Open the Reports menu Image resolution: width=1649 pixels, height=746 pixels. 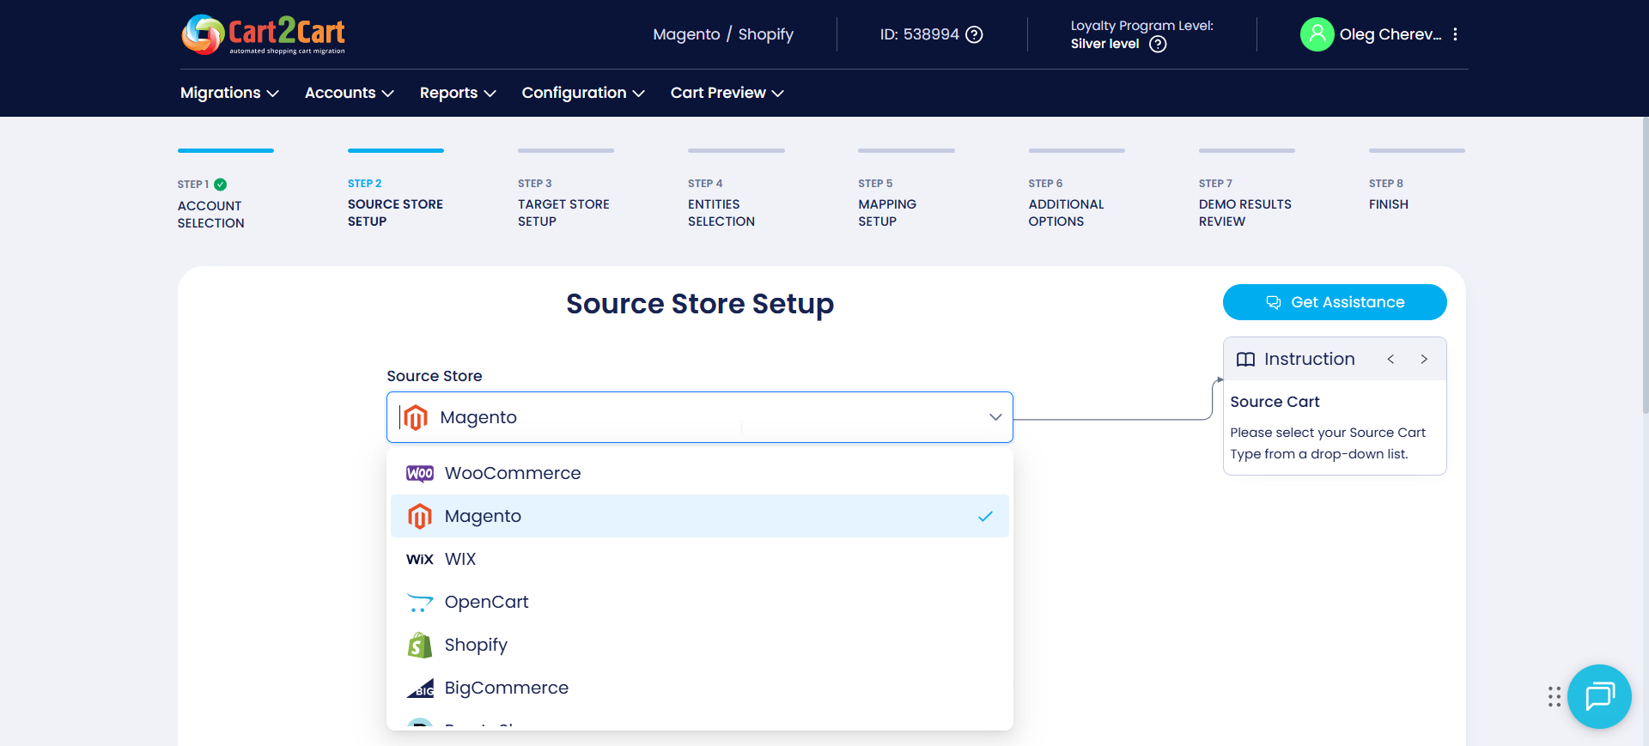point(457,93)
